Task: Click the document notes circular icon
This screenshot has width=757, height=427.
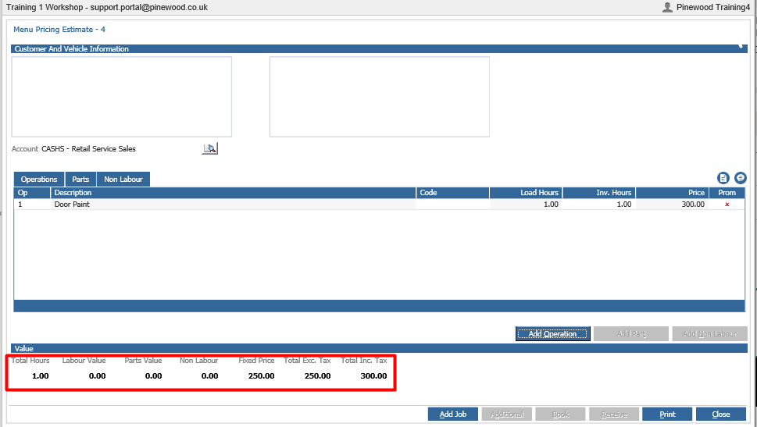Action: pos(723,178)
